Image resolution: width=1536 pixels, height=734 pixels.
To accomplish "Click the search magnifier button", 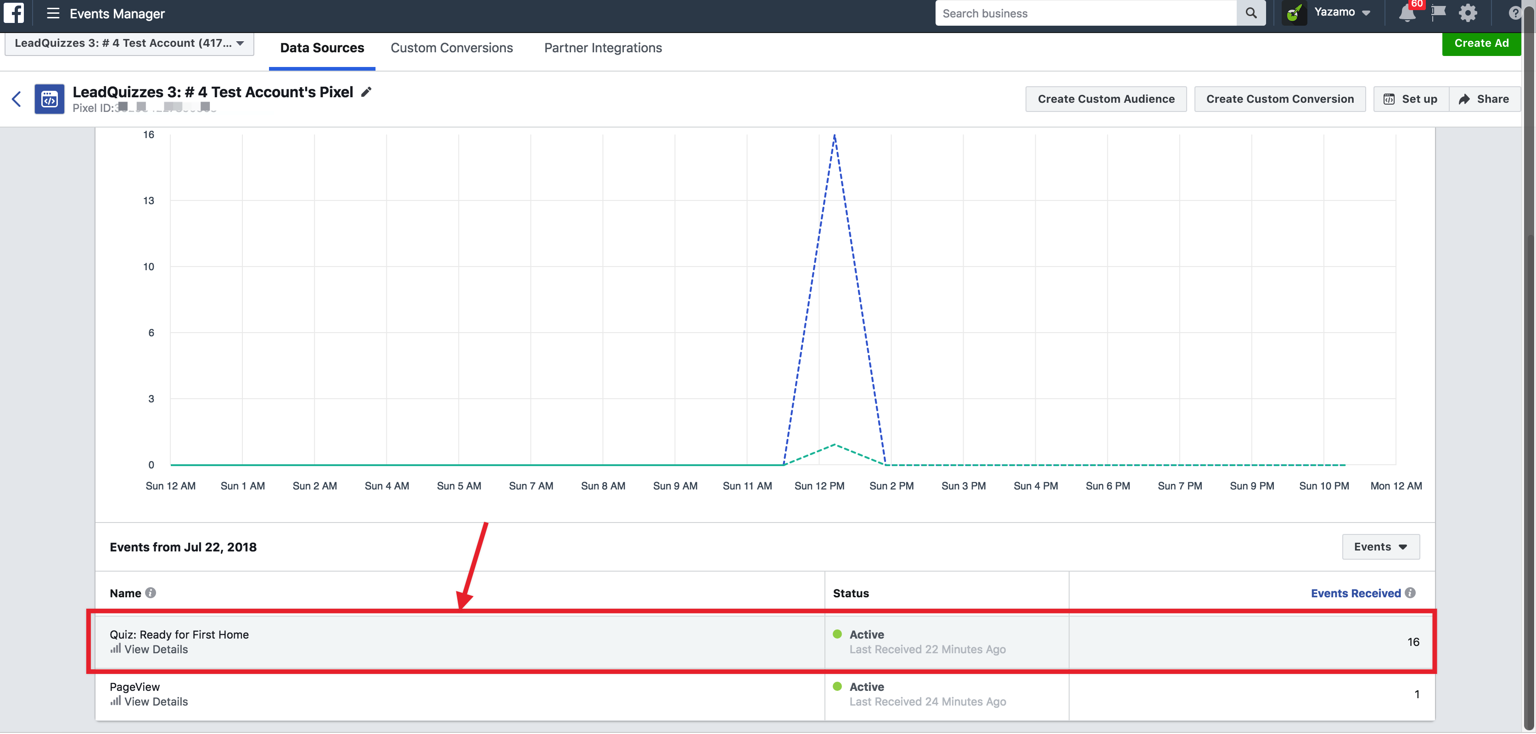I will tap(1251, 13).
